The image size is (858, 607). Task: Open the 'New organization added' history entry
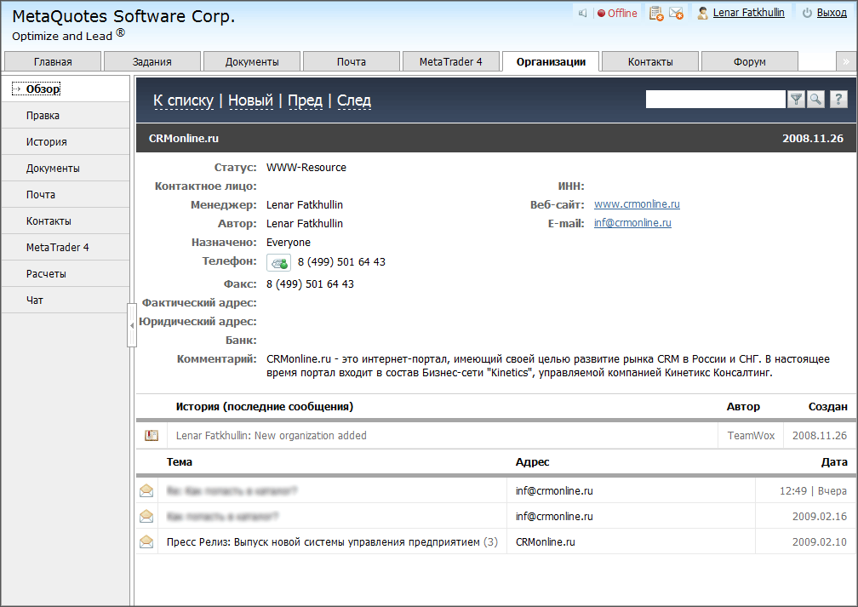click(x=272, y=436)
